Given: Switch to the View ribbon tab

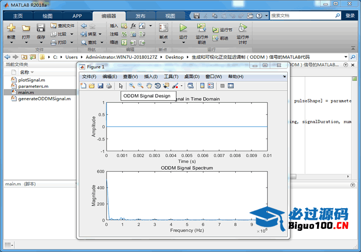Looking at the screenshot, I should coord(170,16).
